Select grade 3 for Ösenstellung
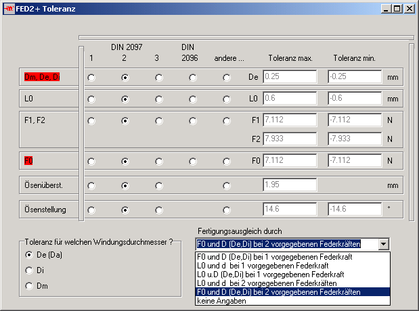419x311 pixels. point(159,210)
